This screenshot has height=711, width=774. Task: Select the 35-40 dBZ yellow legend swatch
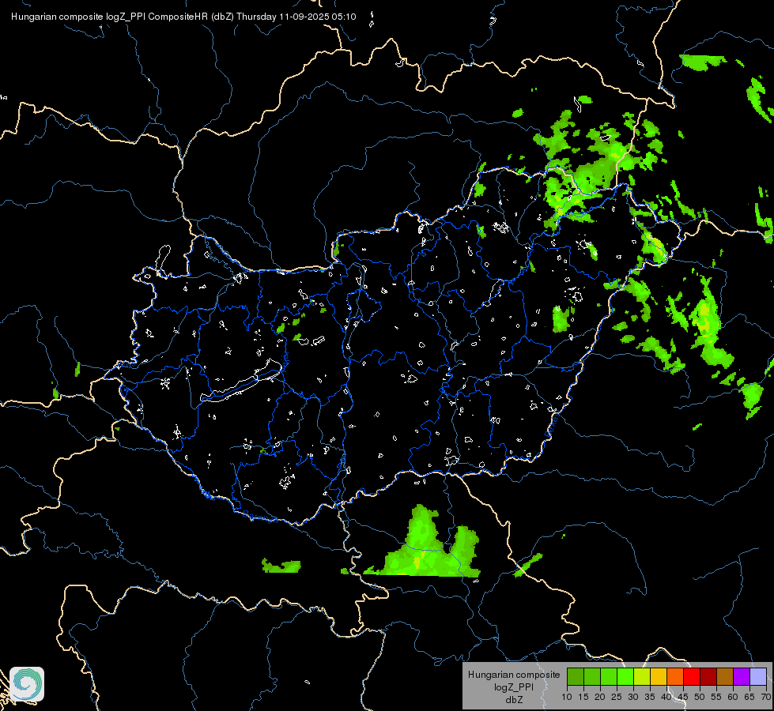pyautogui.click(x=659, y=676)
